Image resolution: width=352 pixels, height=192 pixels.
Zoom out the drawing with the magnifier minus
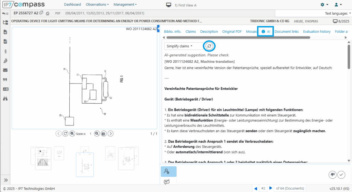point(72,134)
